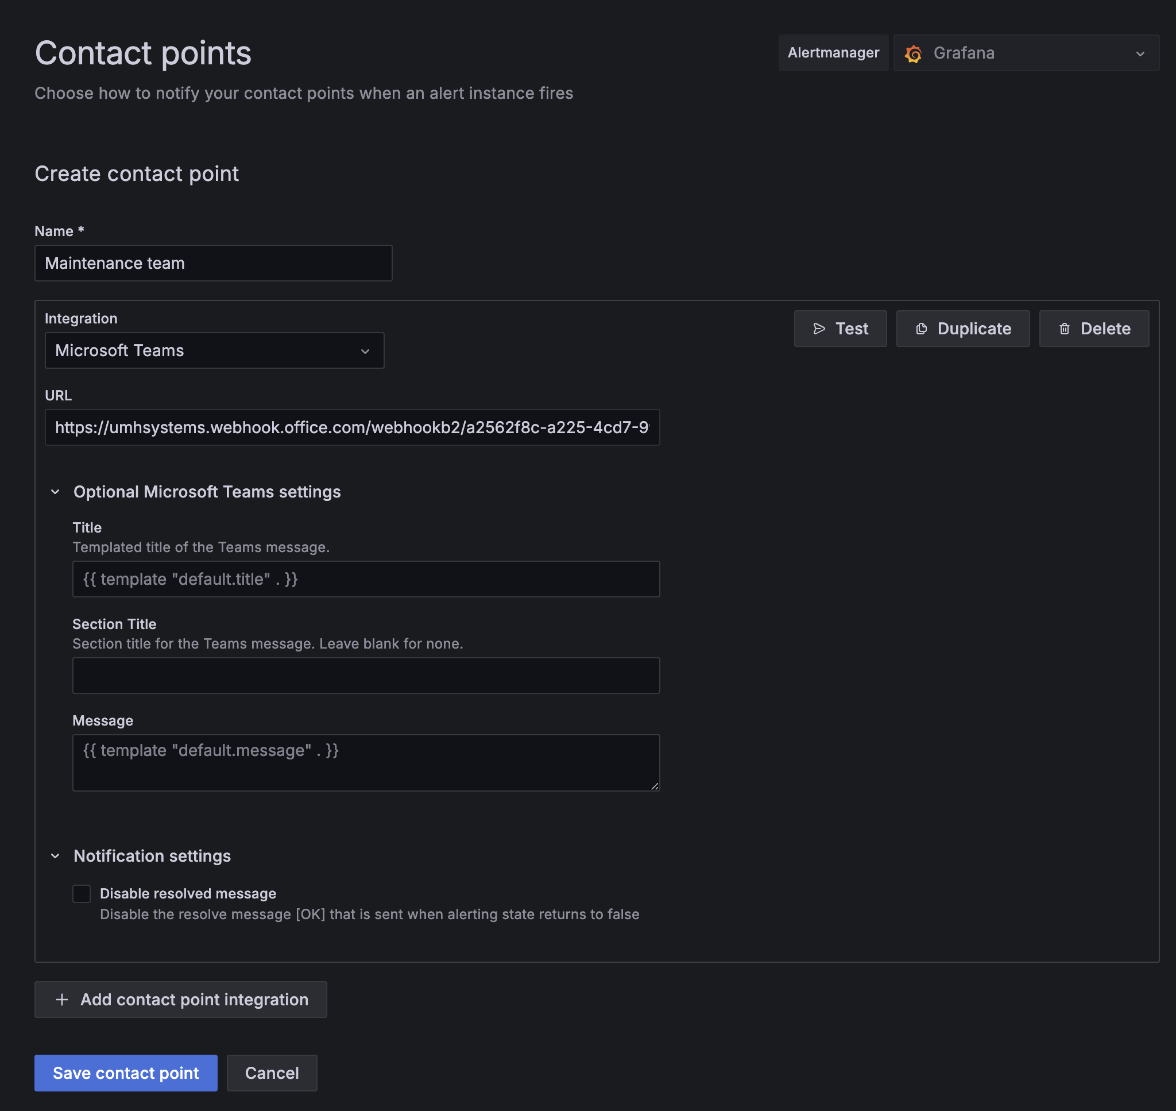Enable Disable resolved message checkbox
1176x1111 pixels.
coord(81,893)
